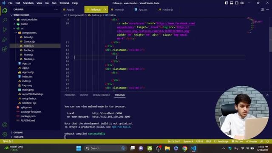Switch to the Debug Console tab
Screen dimensions: 272x153
(101, 95)
